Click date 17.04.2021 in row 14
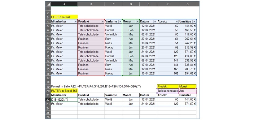The width and height of the screenshot is (254, 120). pos(148,65)
